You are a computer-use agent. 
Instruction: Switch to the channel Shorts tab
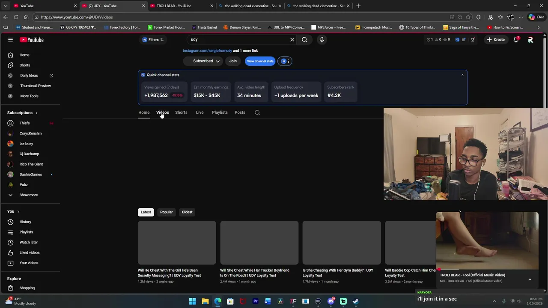point(181,113)
